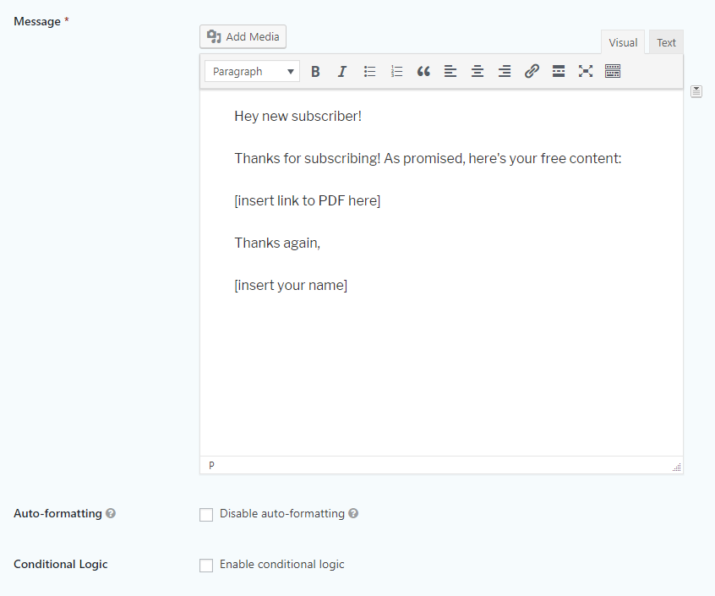
Task: Insert a numbered list
Action: click(x=396, y=72)
